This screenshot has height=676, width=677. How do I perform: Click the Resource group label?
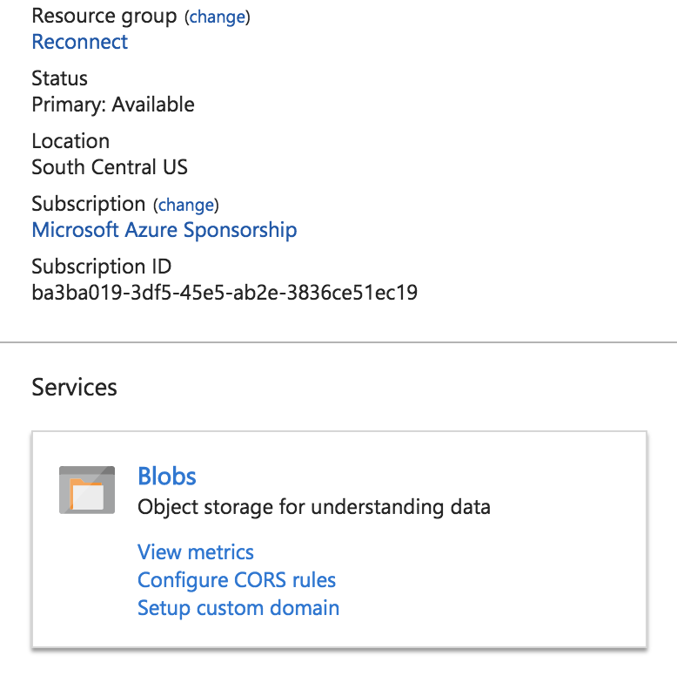pos(104,17)
